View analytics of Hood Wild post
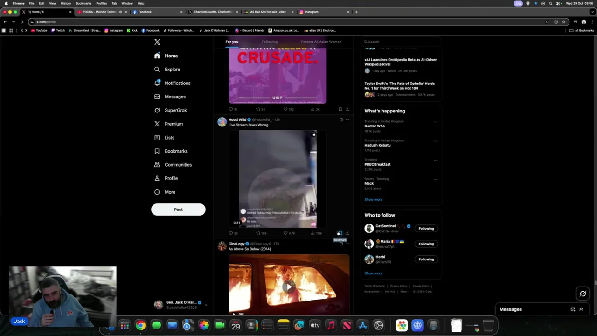 coord(316,233)
